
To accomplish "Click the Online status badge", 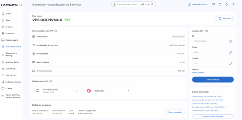I will pos(67,20).
